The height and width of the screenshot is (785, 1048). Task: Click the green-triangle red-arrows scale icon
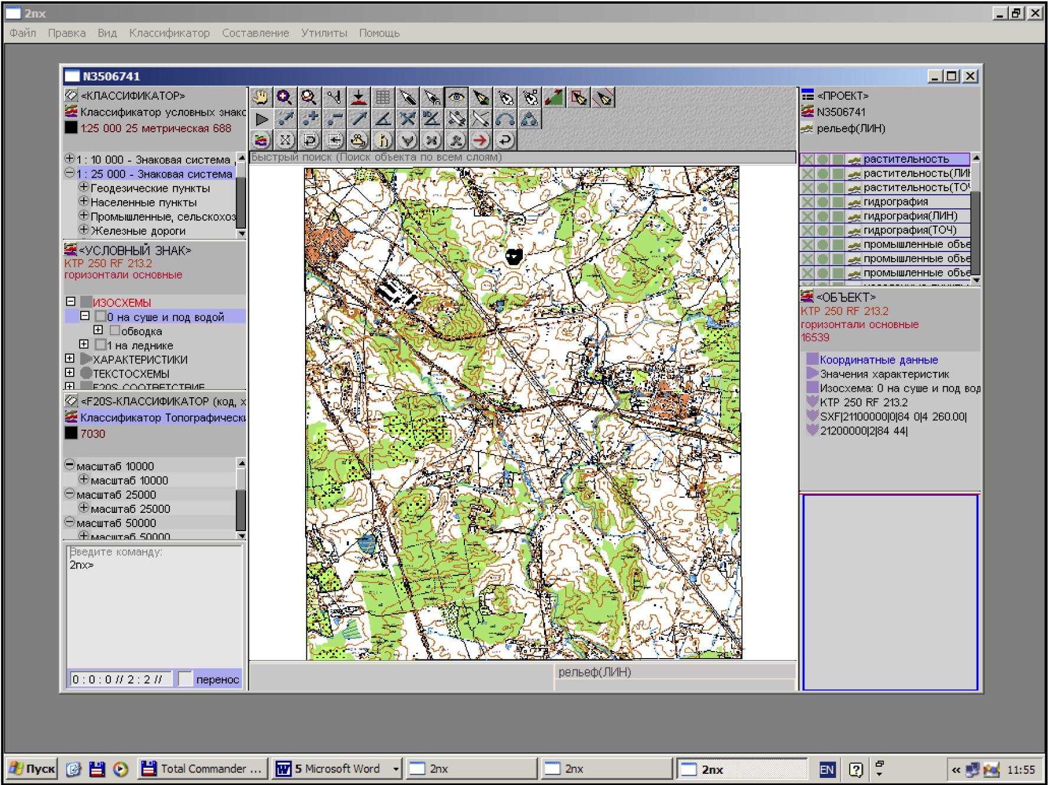554,97
